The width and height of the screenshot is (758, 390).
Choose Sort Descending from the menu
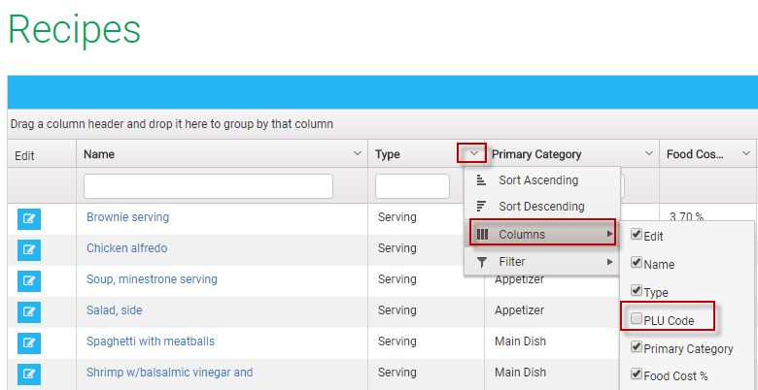point(541,207)
